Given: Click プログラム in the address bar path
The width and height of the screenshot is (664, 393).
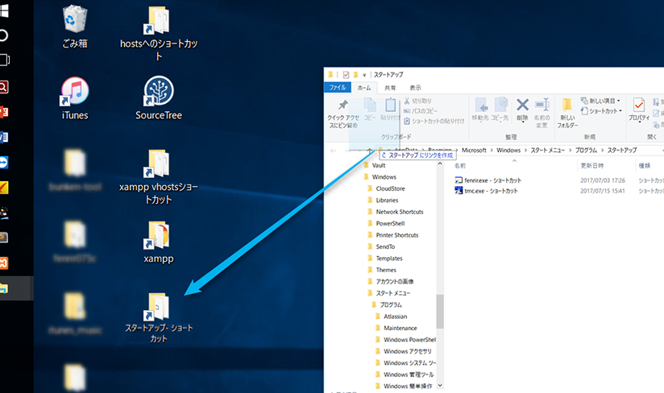Looking at the screenshot, I should [586, 150].
